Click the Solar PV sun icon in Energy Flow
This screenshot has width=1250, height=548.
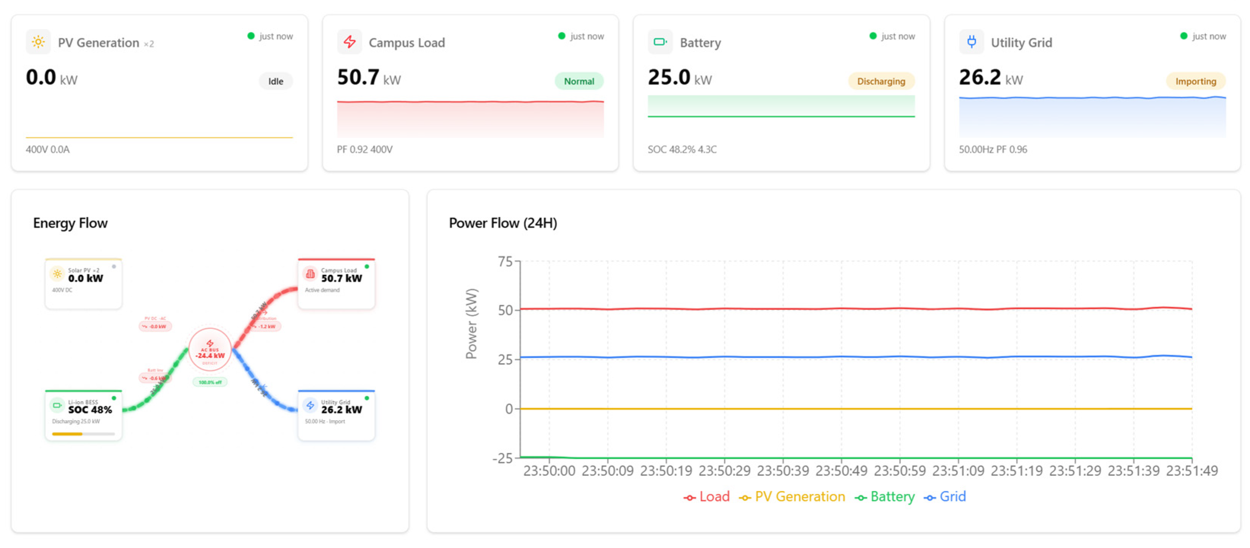[x=57, y=274]
